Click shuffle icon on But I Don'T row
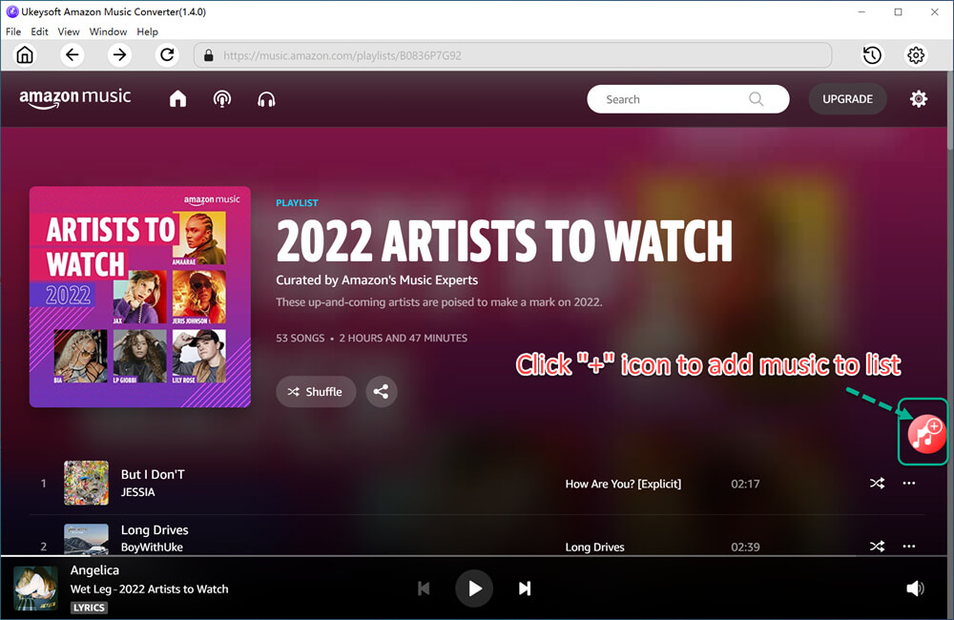Viewport: 954px width, 620px height. click(x=877, y=483)
